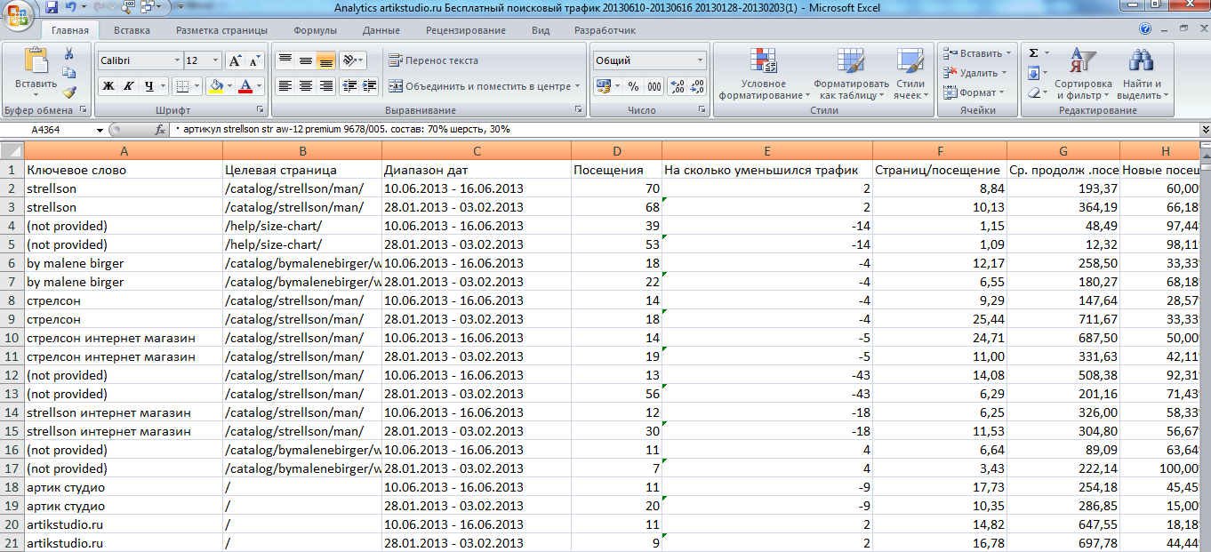1211x552 pixels.
Task: Toggle underline Ч formatting
Action: (149, 86)
